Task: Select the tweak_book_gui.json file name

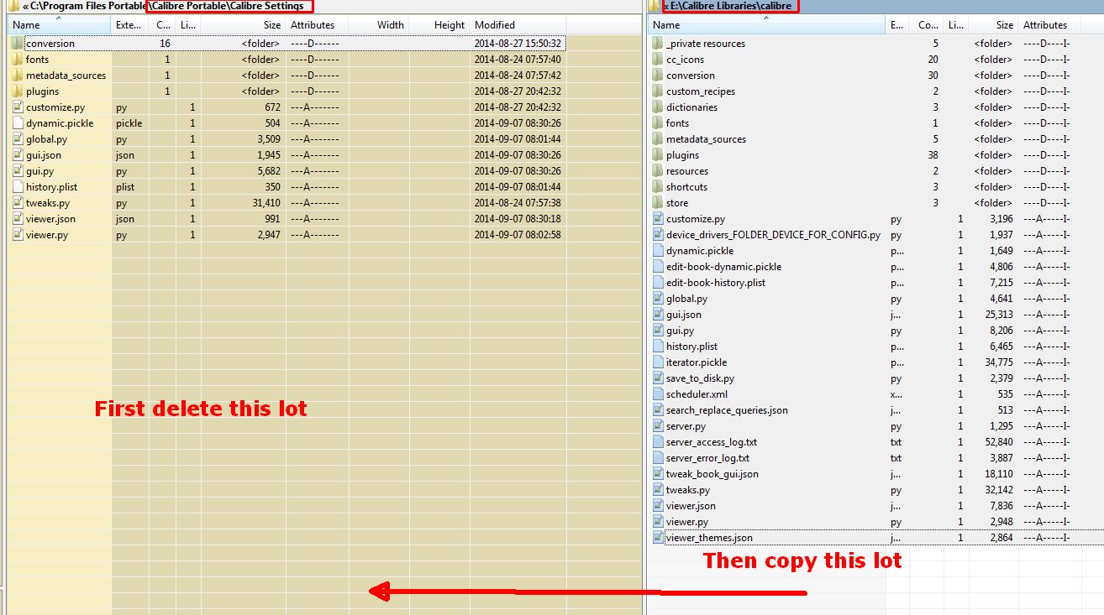Action: (x=712, y=474)
